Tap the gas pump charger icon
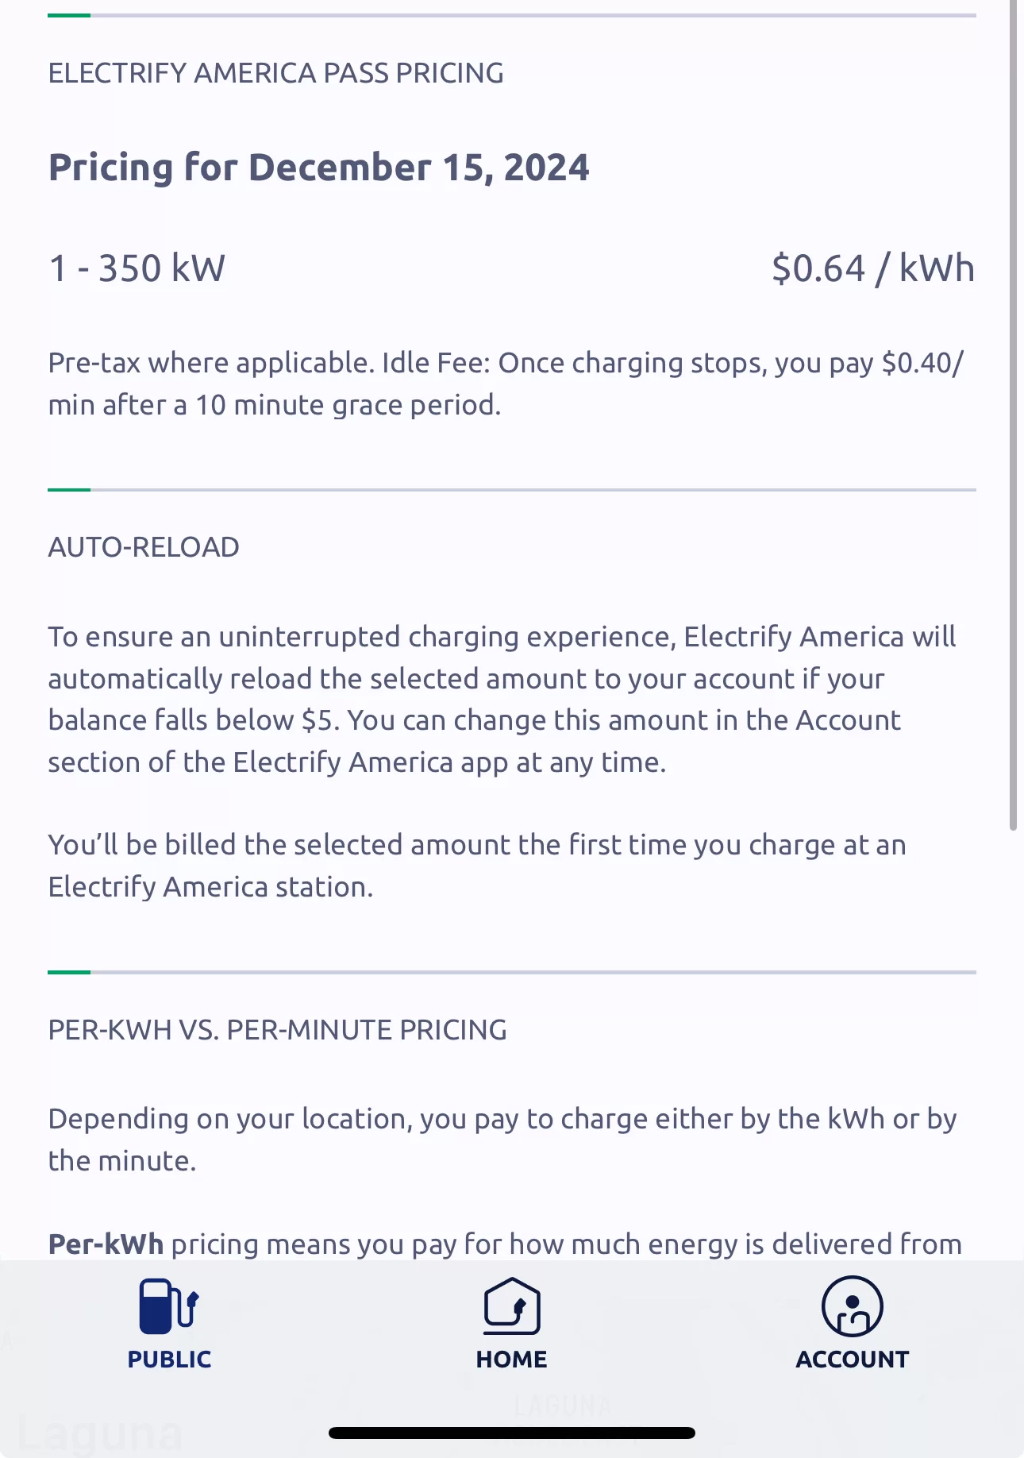The image size is (1024, 1458). point(169,1306)
